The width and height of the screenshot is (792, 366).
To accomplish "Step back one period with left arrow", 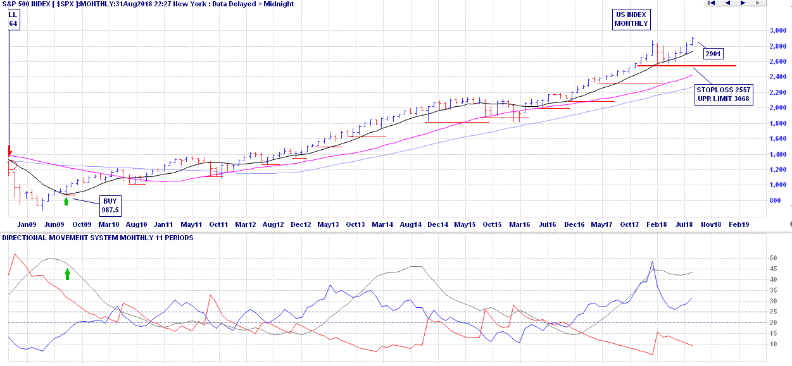I will pyautogui.click(x=727, y=3).
